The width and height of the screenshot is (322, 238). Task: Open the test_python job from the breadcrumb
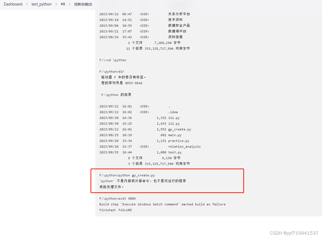point(41,4)
